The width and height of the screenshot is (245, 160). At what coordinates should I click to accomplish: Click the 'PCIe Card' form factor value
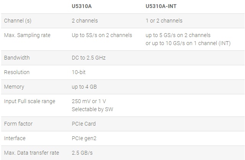point(84,124)
